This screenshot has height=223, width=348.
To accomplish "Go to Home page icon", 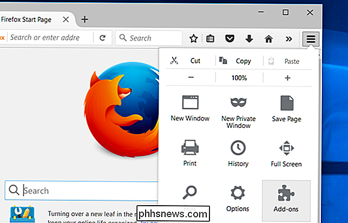I will click(268, 39).
